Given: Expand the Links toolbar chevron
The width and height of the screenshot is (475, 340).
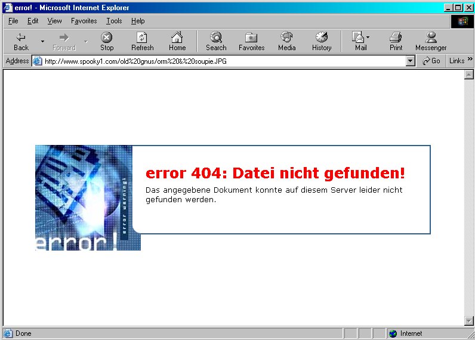Looking at the screenshot, I should click(470, 60).
